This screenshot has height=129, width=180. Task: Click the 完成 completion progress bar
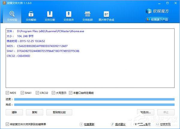click(94, 105)
